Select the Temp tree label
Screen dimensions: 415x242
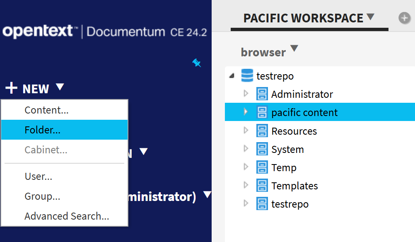coord(284,168)
